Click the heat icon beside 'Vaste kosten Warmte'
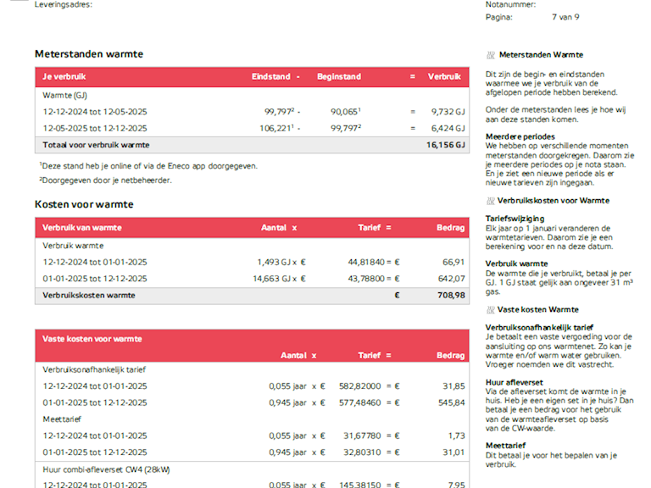This screenshot has width=651, height=488. point(491,310)
